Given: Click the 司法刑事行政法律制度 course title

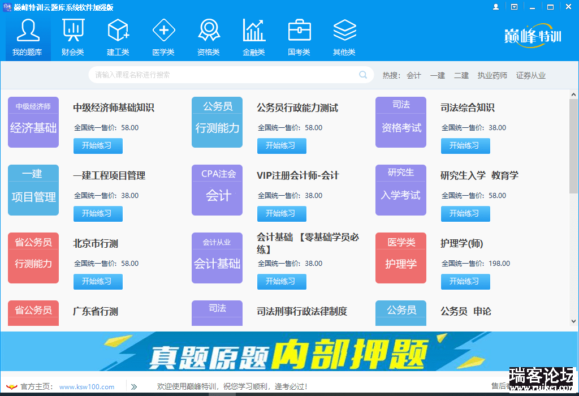Looking at the screenshot, I should (x=302, y=311).
